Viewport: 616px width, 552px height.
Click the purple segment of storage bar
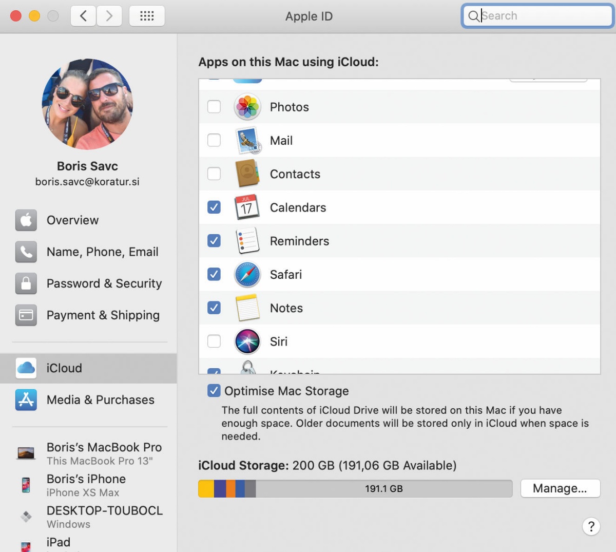coord(220,488)
